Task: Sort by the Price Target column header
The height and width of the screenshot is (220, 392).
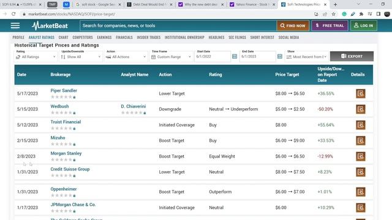Action: pos(287,75)
